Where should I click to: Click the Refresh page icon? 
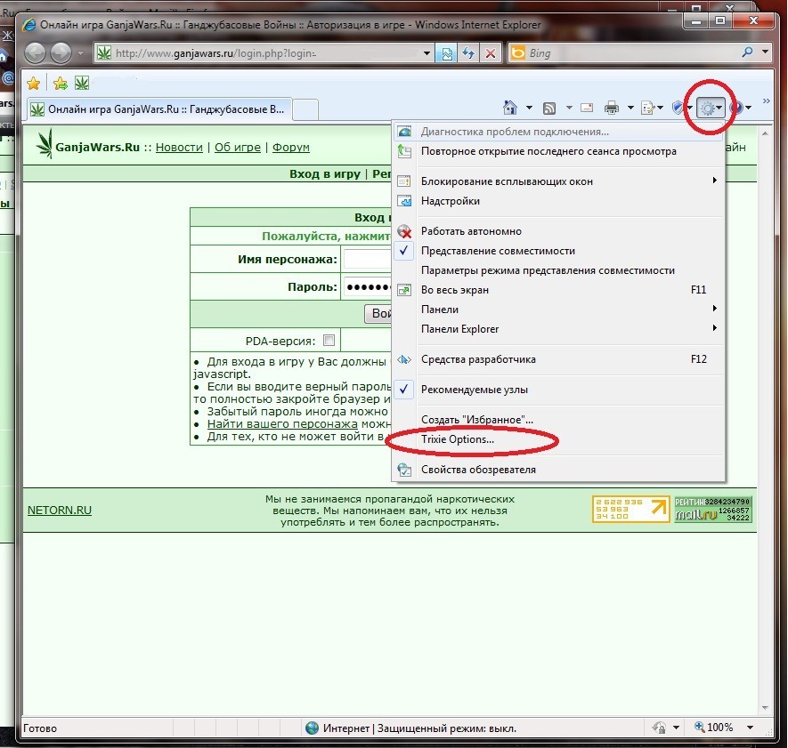468,53
